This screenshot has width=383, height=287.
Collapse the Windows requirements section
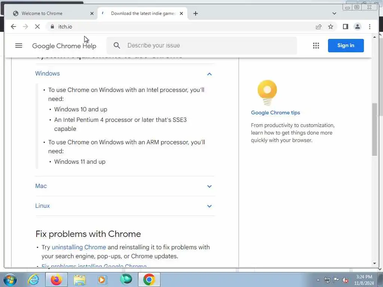209,74
